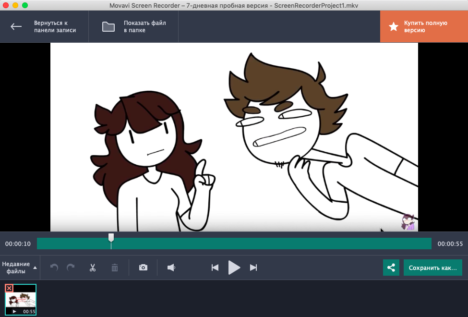This screenshot has height=317, width=468.
Task: Click the white playhead marker on timeline
Action: coord(111,238)
